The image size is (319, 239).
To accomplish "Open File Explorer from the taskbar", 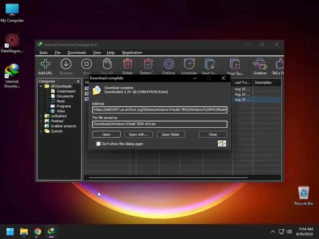I will coord(24,232).
